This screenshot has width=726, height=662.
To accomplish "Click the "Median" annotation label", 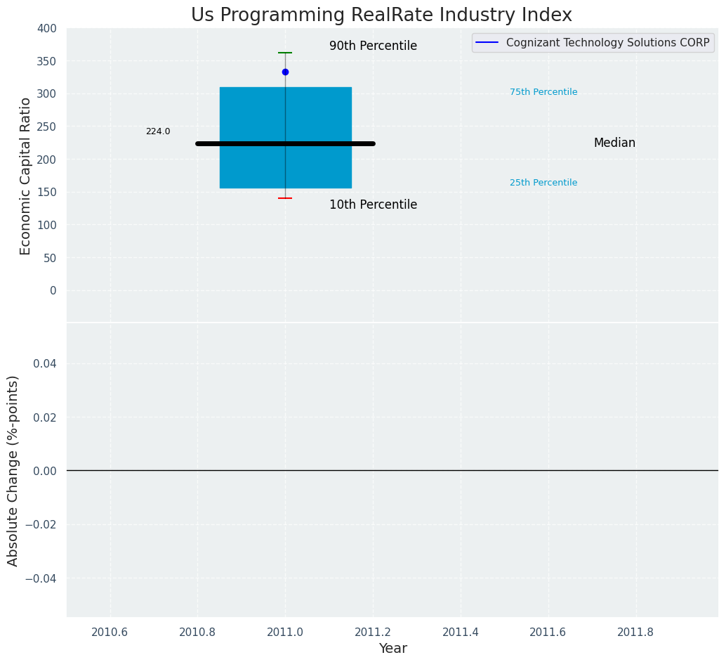I will pos(614,143).
